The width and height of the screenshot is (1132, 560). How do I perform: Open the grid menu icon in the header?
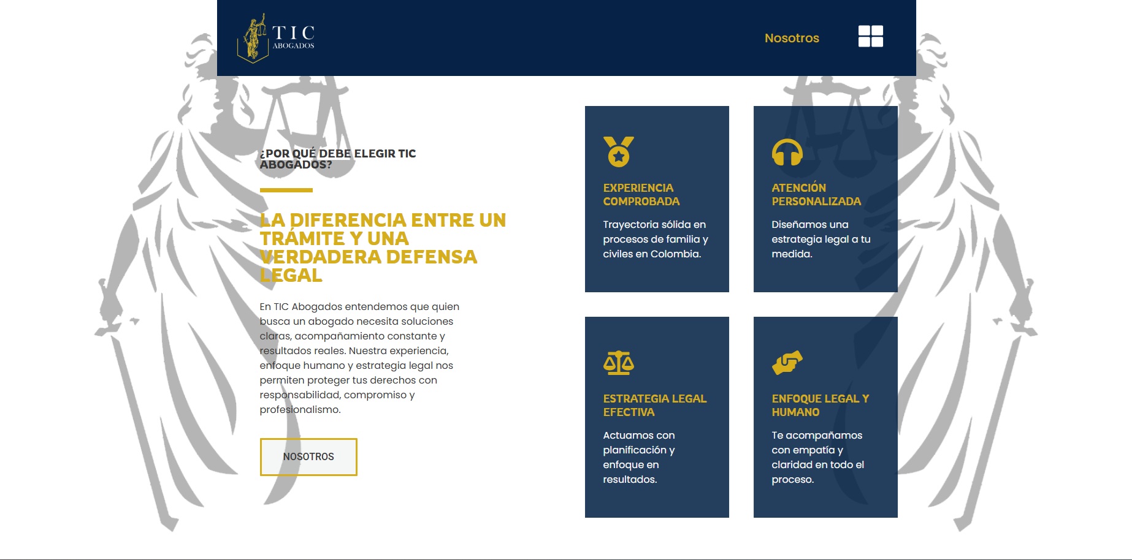point(870,37)
